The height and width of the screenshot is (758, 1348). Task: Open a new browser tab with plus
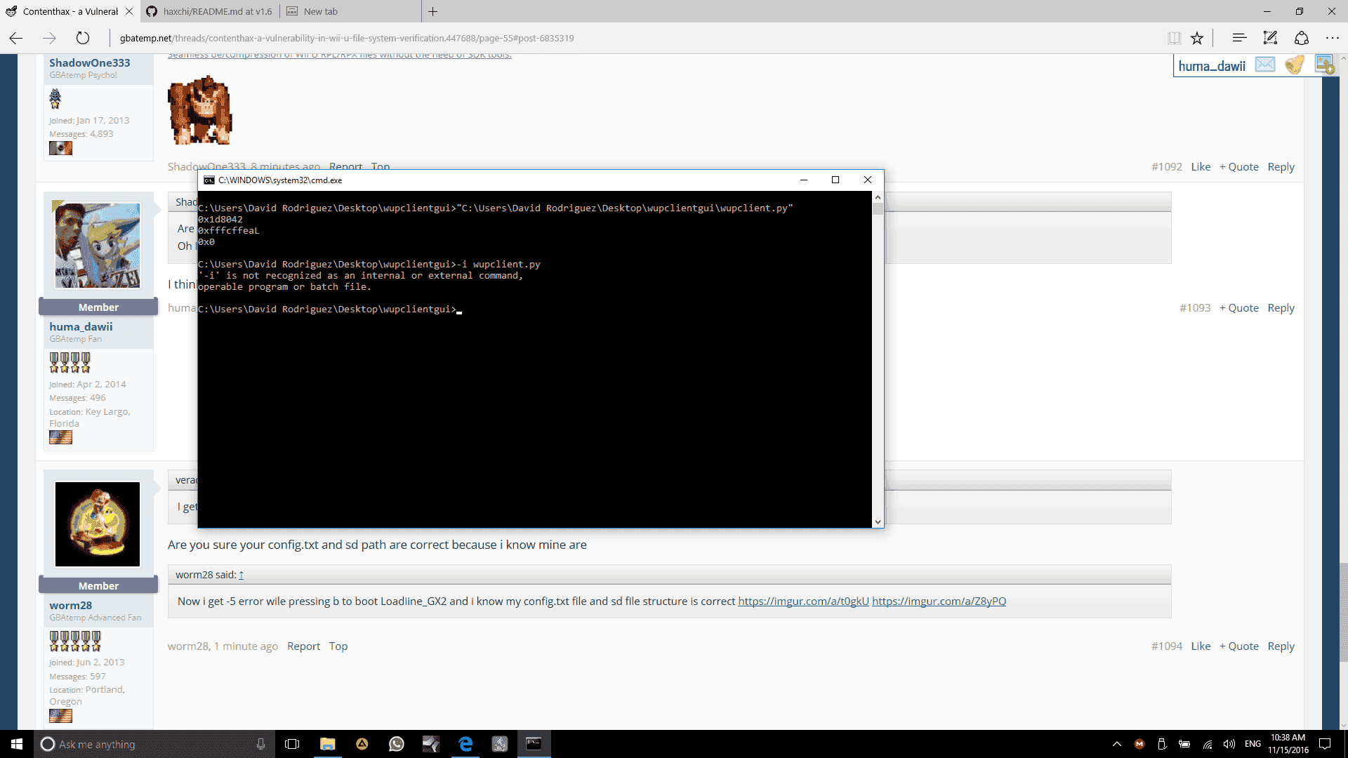(x=433, y=11)
